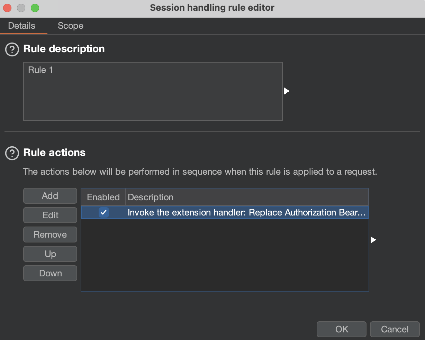
Task: Move the selected action up
Action: [x=50, y=254]
